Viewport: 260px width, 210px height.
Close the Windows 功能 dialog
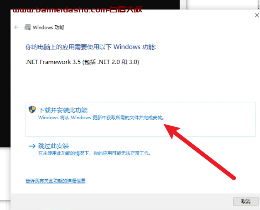click(257, 15)
